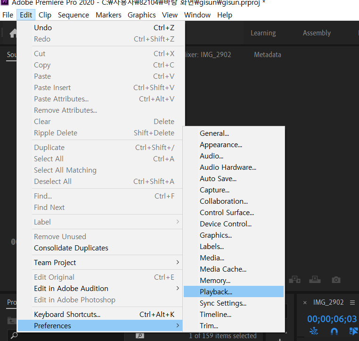The height and width of the screenshot is (341, 359).
Task: Open the IMG_2902 panel hamburger menu
Action: [352, 302]
